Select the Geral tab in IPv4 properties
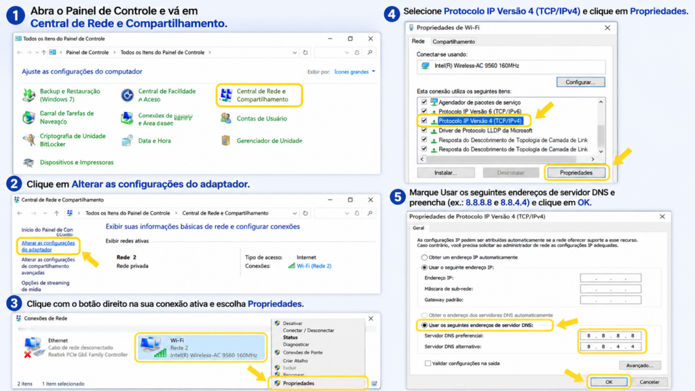 418,228
